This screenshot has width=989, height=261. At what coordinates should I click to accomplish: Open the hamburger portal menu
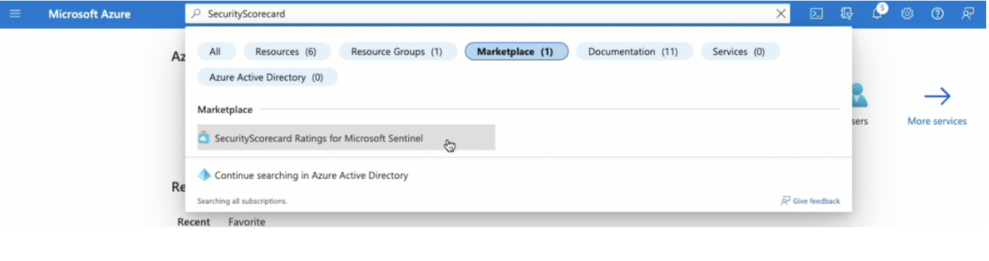[x=15, y=13]
